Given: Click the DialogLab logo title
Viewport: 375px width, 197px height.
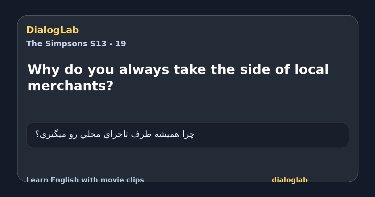Looking at the screenshot, I should click(52, 30).
